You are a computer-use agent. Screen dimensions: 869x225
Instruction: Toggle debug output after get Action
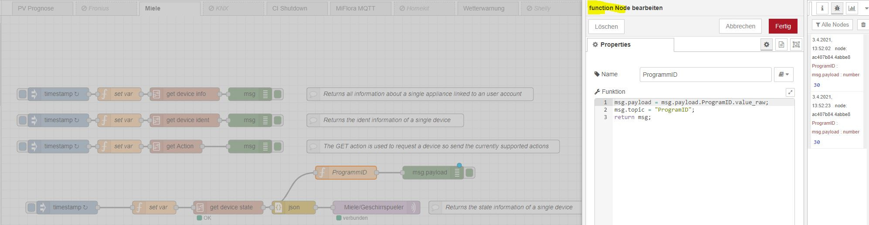point(278,147)
